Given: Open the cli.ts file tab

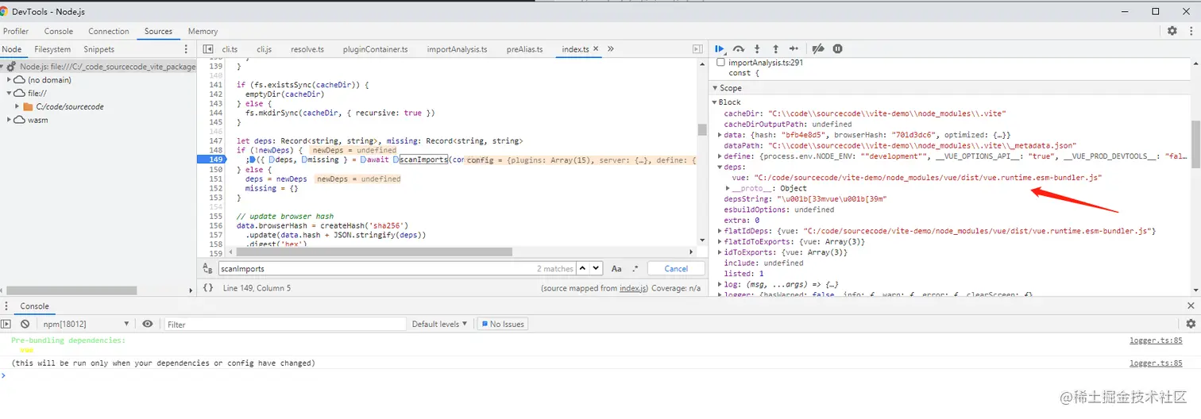Looking at the screenshot, I should coord(230,49).
